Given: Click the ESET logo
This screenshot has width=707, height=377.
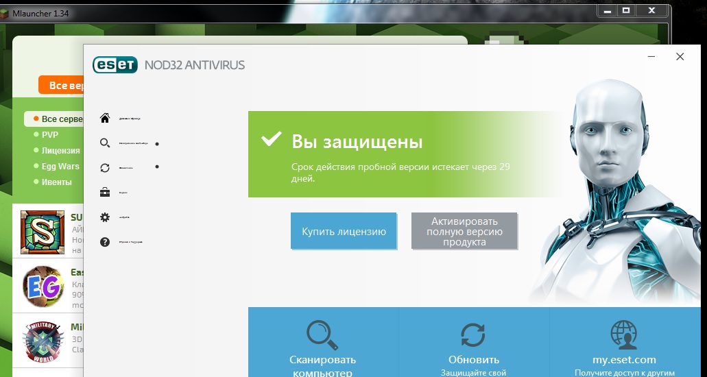Looking at the screenshot, I should (x=115, y=64).
